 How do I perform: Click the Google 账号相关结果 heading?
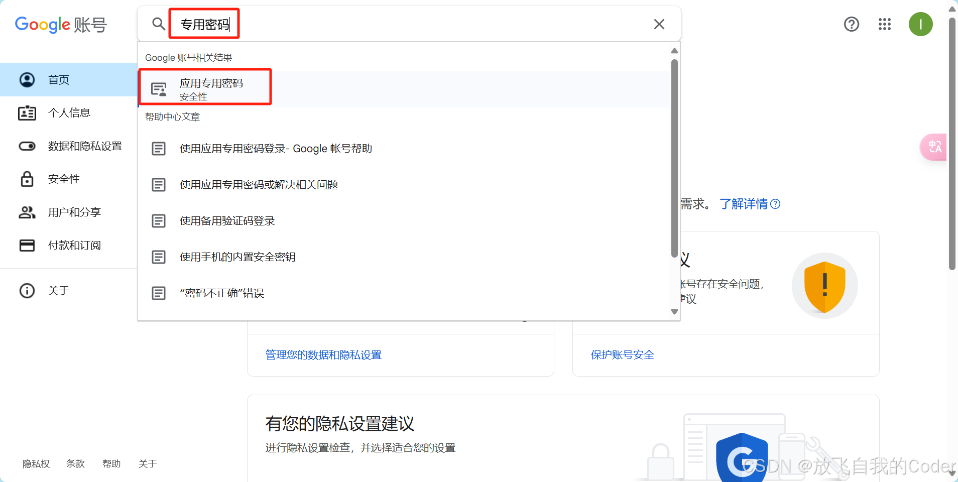pos(189,58)
